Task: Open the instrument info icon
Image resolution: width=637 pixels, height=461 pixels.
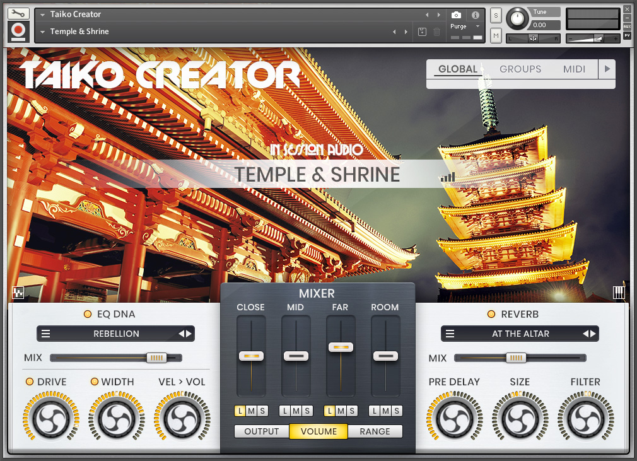Action: (x=476, y=15)
